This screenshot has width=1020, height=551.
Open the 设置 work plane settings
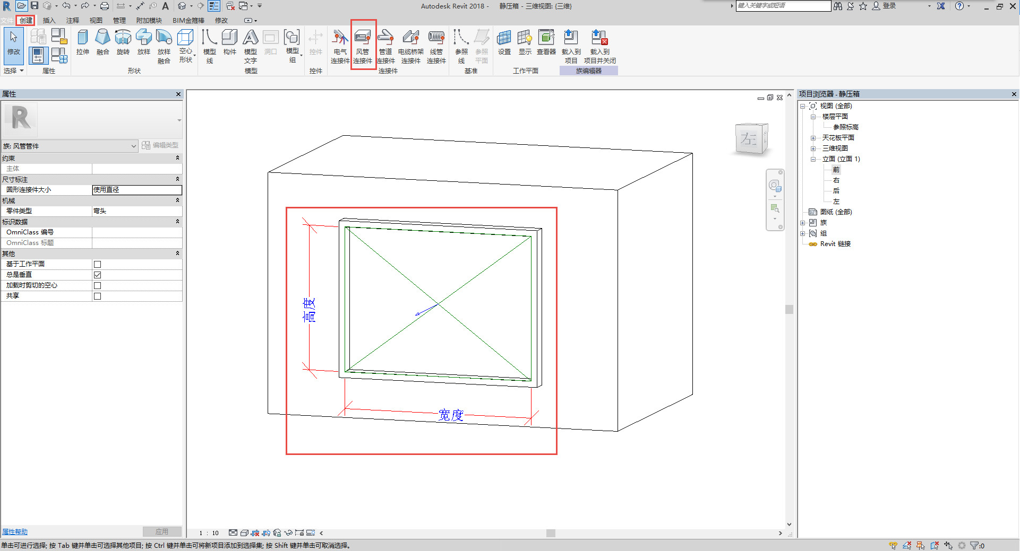504,42
